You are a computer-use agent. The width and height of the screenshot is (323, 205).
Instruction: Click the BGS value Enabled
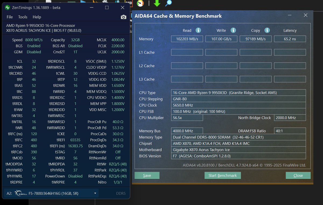click(34, 46)
